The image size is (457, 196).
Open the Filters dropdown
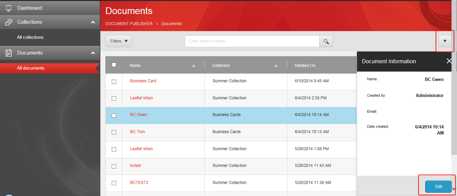point(119,41)
